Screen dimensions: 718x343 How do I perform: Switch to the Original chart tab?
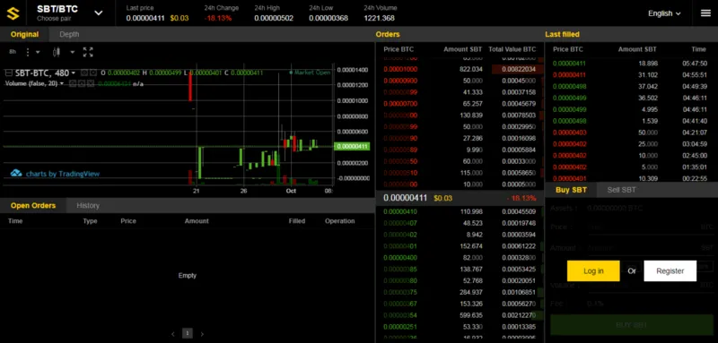(x=25, y=34)
